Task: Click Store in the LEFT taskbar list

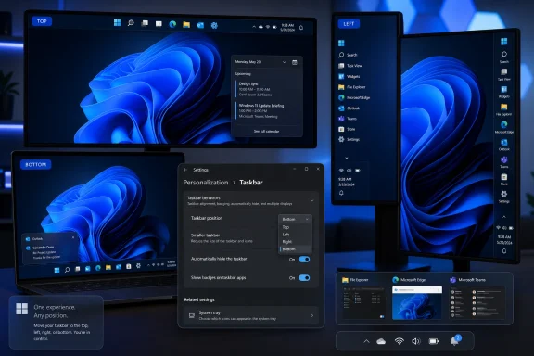Action: (347, 129)
